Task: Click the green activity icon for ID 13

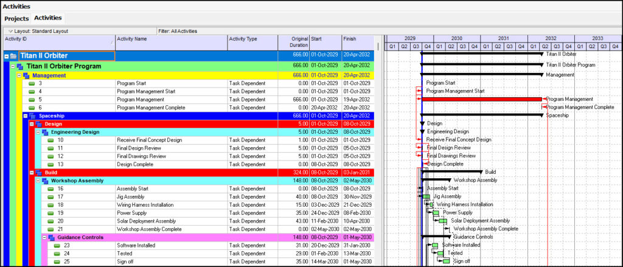Action: (x=51, y=164)
